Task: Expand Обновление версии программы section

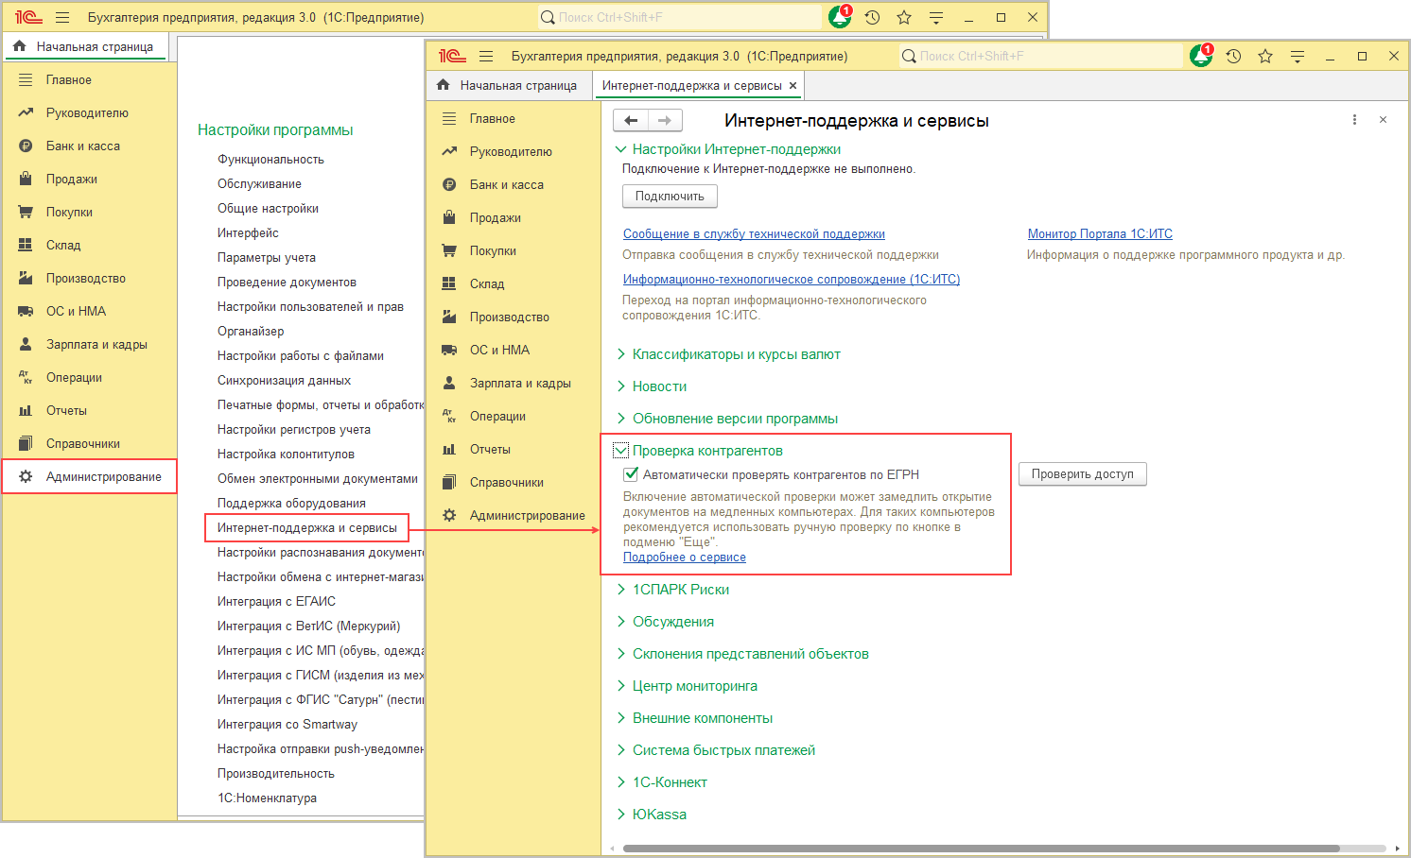Action: [621, 419]
